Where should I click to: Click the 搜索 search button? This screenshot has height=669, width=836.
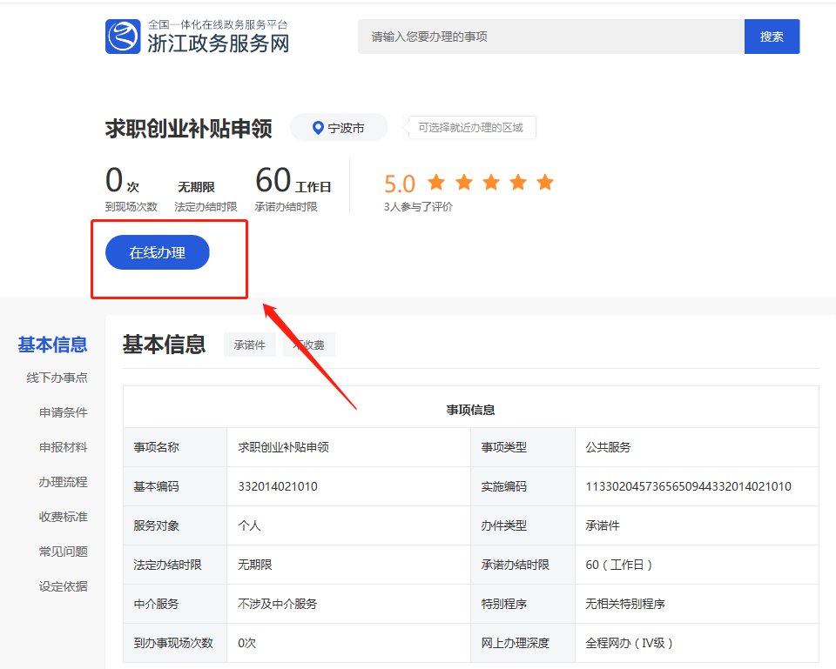tap(772, 37)
